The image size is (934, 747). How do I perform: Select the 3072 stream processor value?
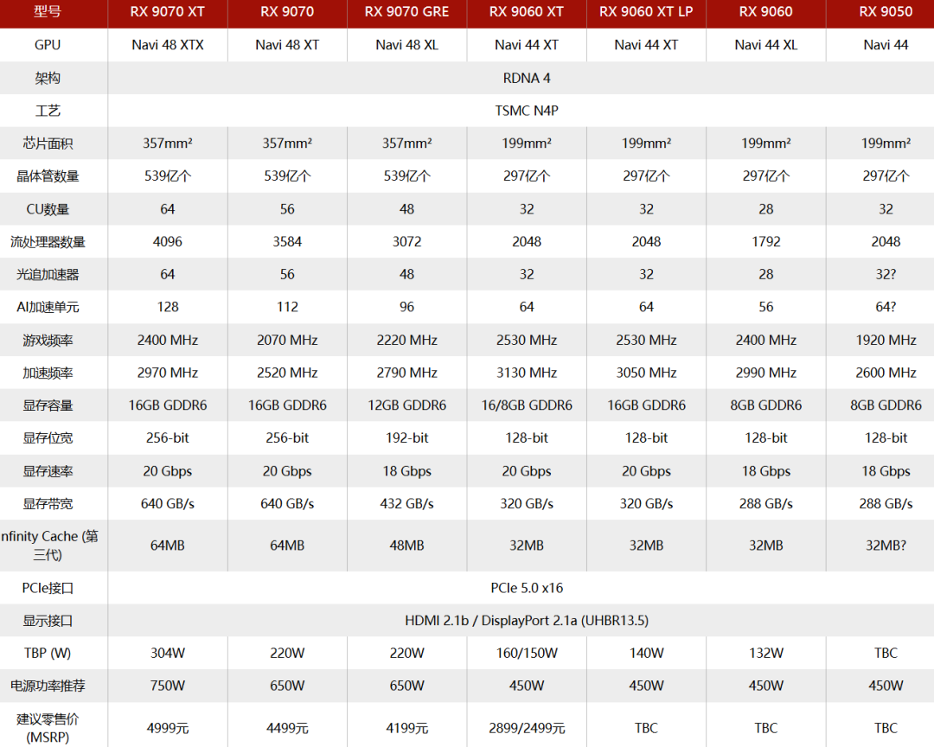[406, 242]
